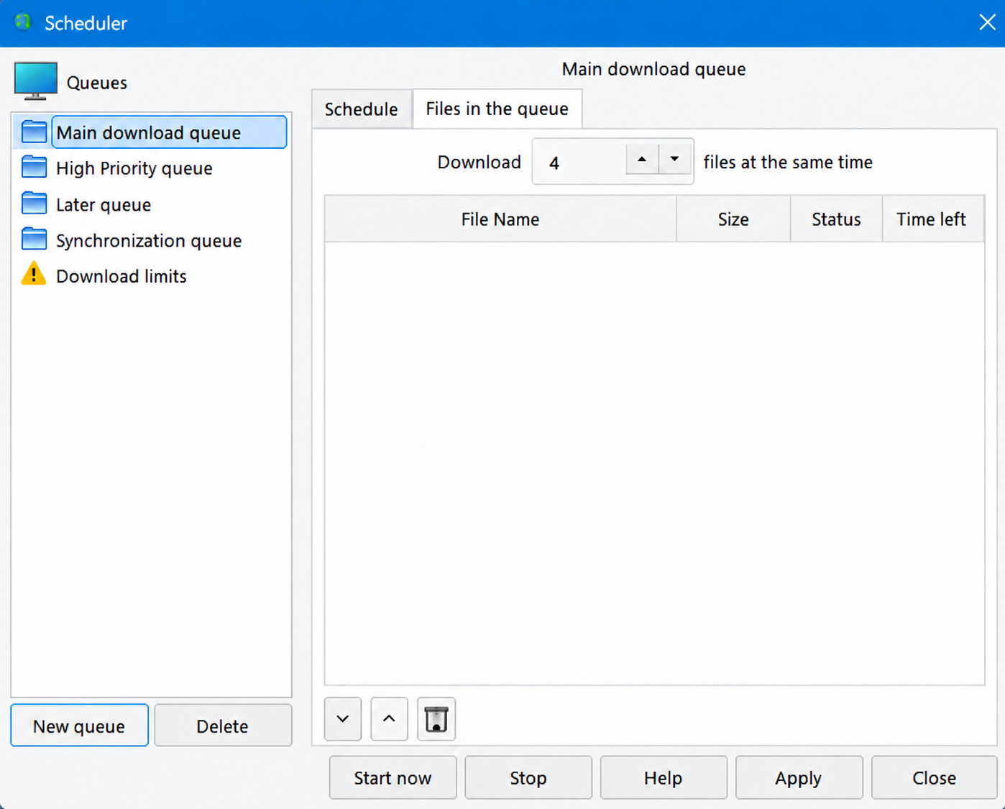The height and width of the screenshot is (809, 1005).
Task: Sort by File Name column header
Action: coord(500,219)
